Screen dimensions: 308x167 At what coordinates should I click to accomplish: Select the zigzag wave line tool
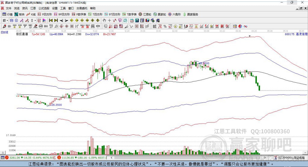[131, 27]
